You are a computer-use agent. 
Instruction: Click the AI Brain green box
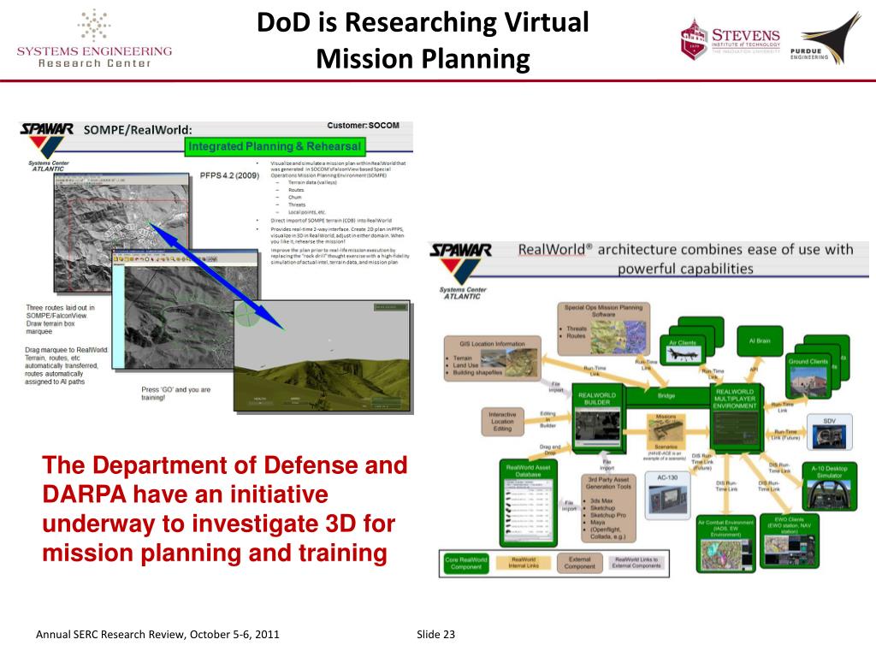[760, 340]
